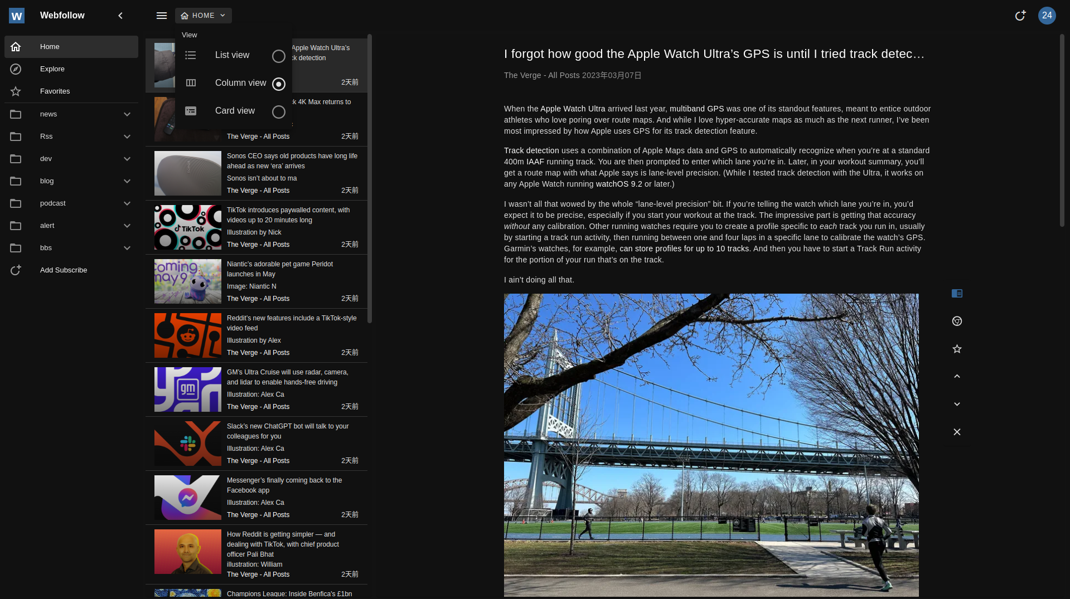Click the List view lines icon
Image resolution: width=1070 pixels, height=599 pixels.
(191, 55)
